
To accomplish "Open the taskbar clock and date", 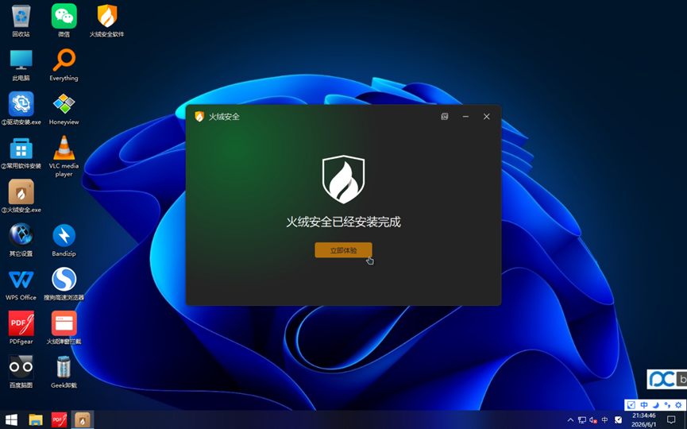I will (x=643, y=419).
